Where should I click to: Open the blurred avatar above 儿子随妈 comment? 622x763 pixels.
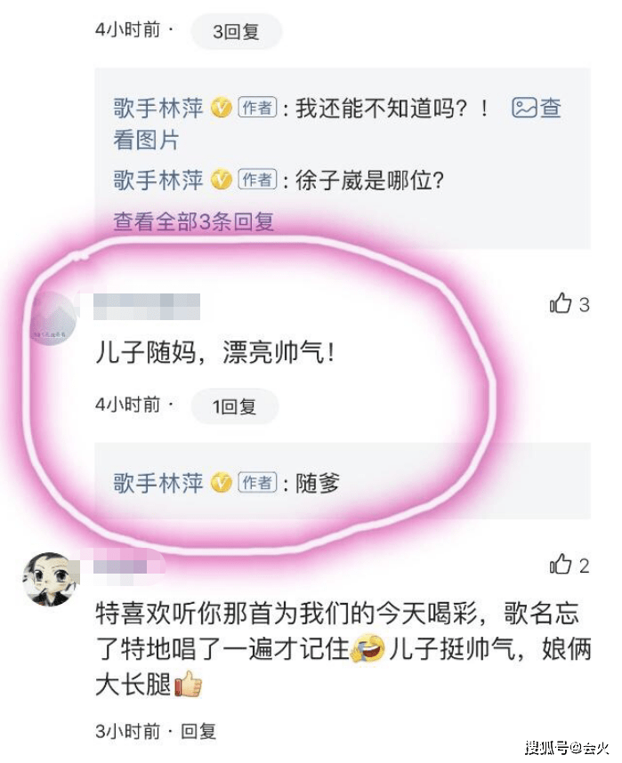click(x=53, y=318)
